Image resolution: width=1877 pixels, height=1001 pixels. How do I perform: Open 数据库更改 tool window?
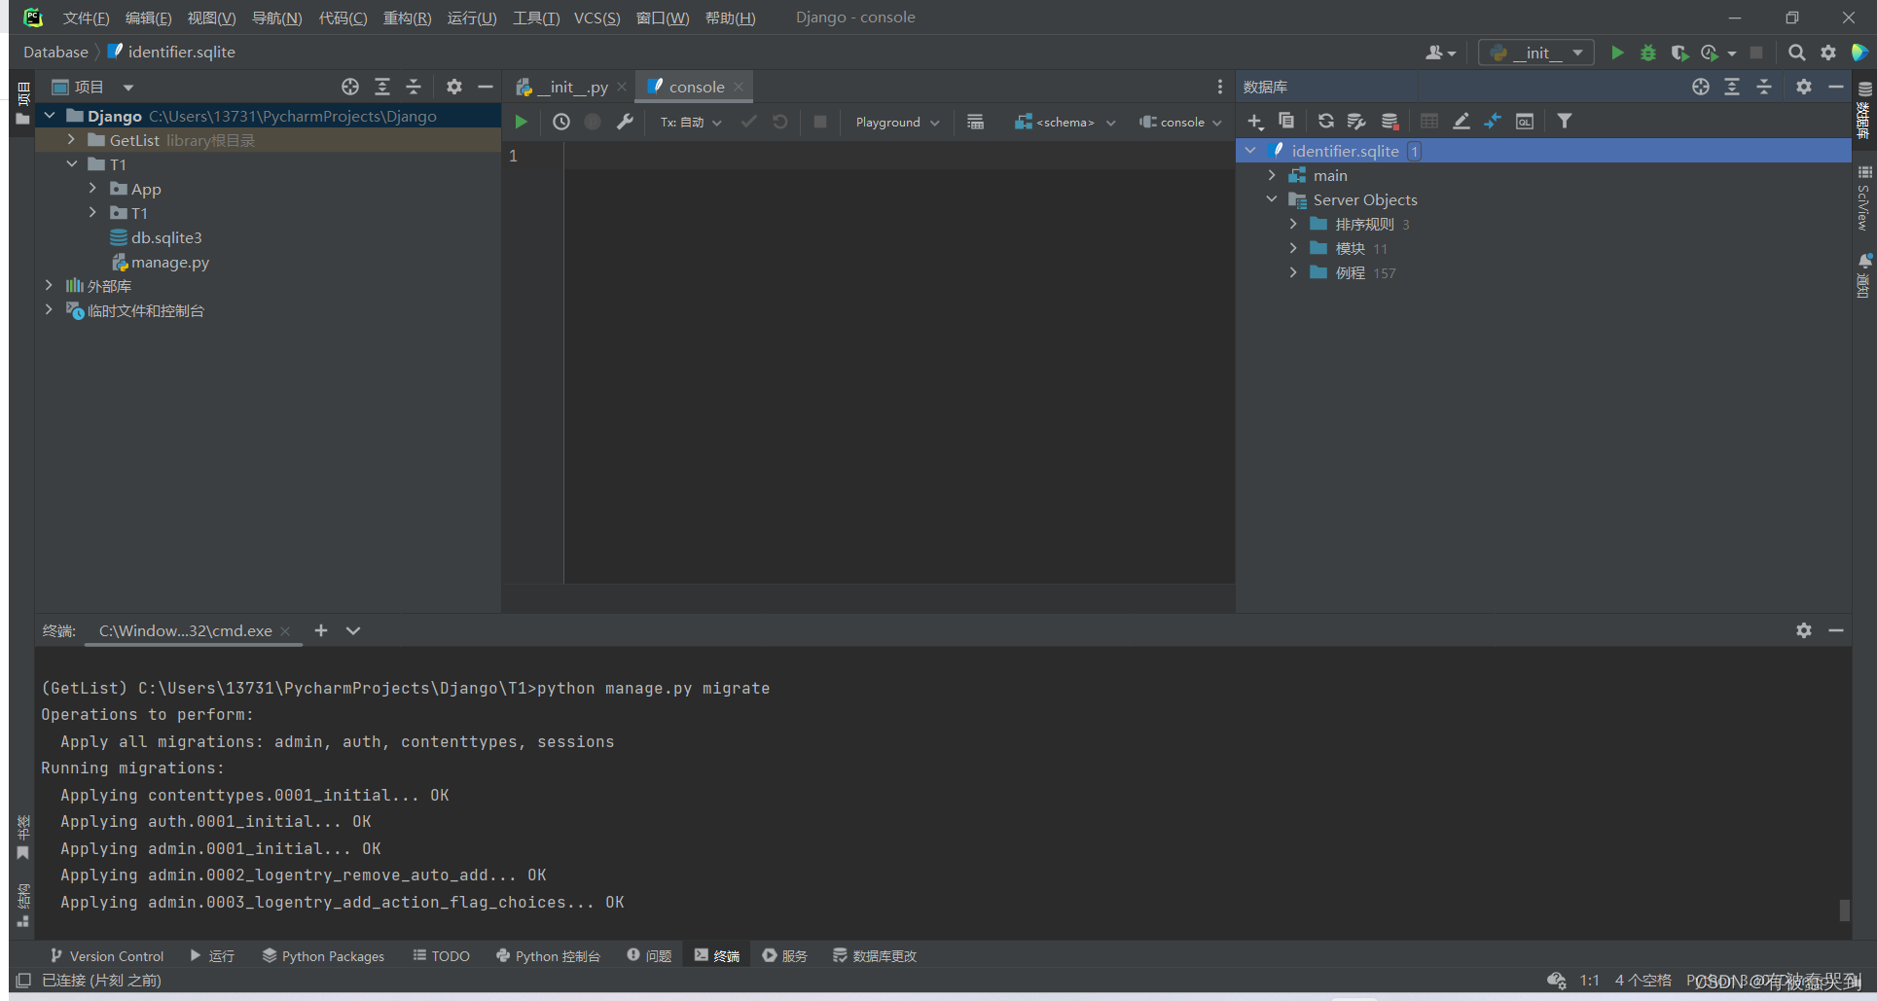point(874,956)
